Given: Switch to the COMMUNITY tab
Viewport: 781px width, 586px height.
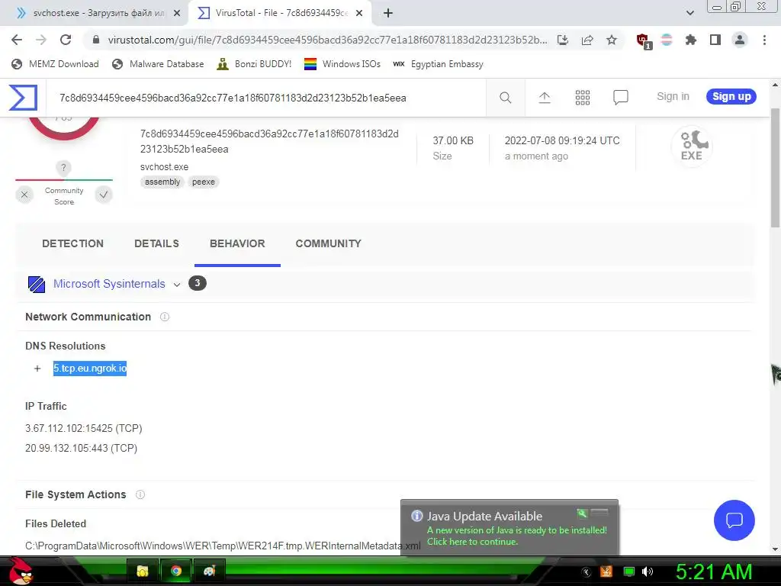Looking at the screenshot, I should pyautogui.click(x=328, y=243).
